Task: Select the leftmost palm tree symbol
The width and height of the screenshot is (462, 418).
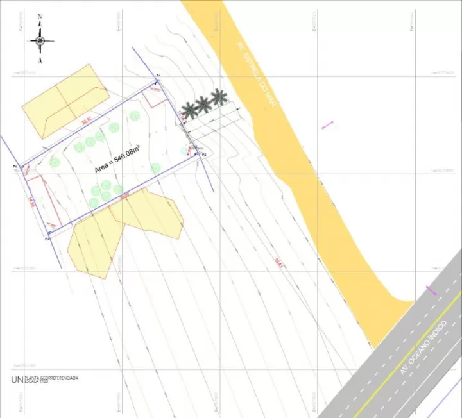Action: (189, 110)
